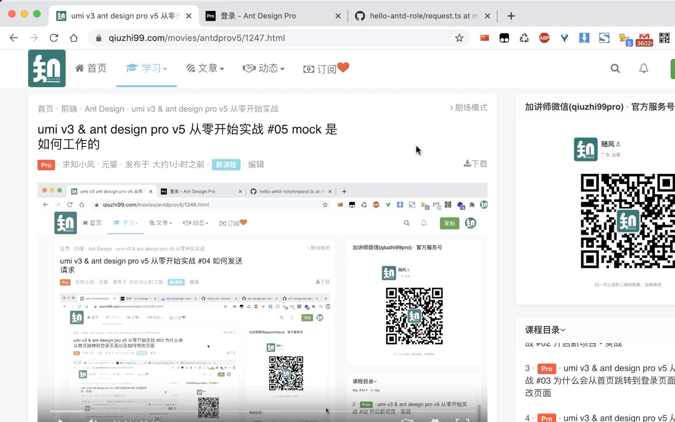Reload the current page
Image resolution: width=675 pixels, height=422 pixels.
pyautogui.click(x=54, y=38)
